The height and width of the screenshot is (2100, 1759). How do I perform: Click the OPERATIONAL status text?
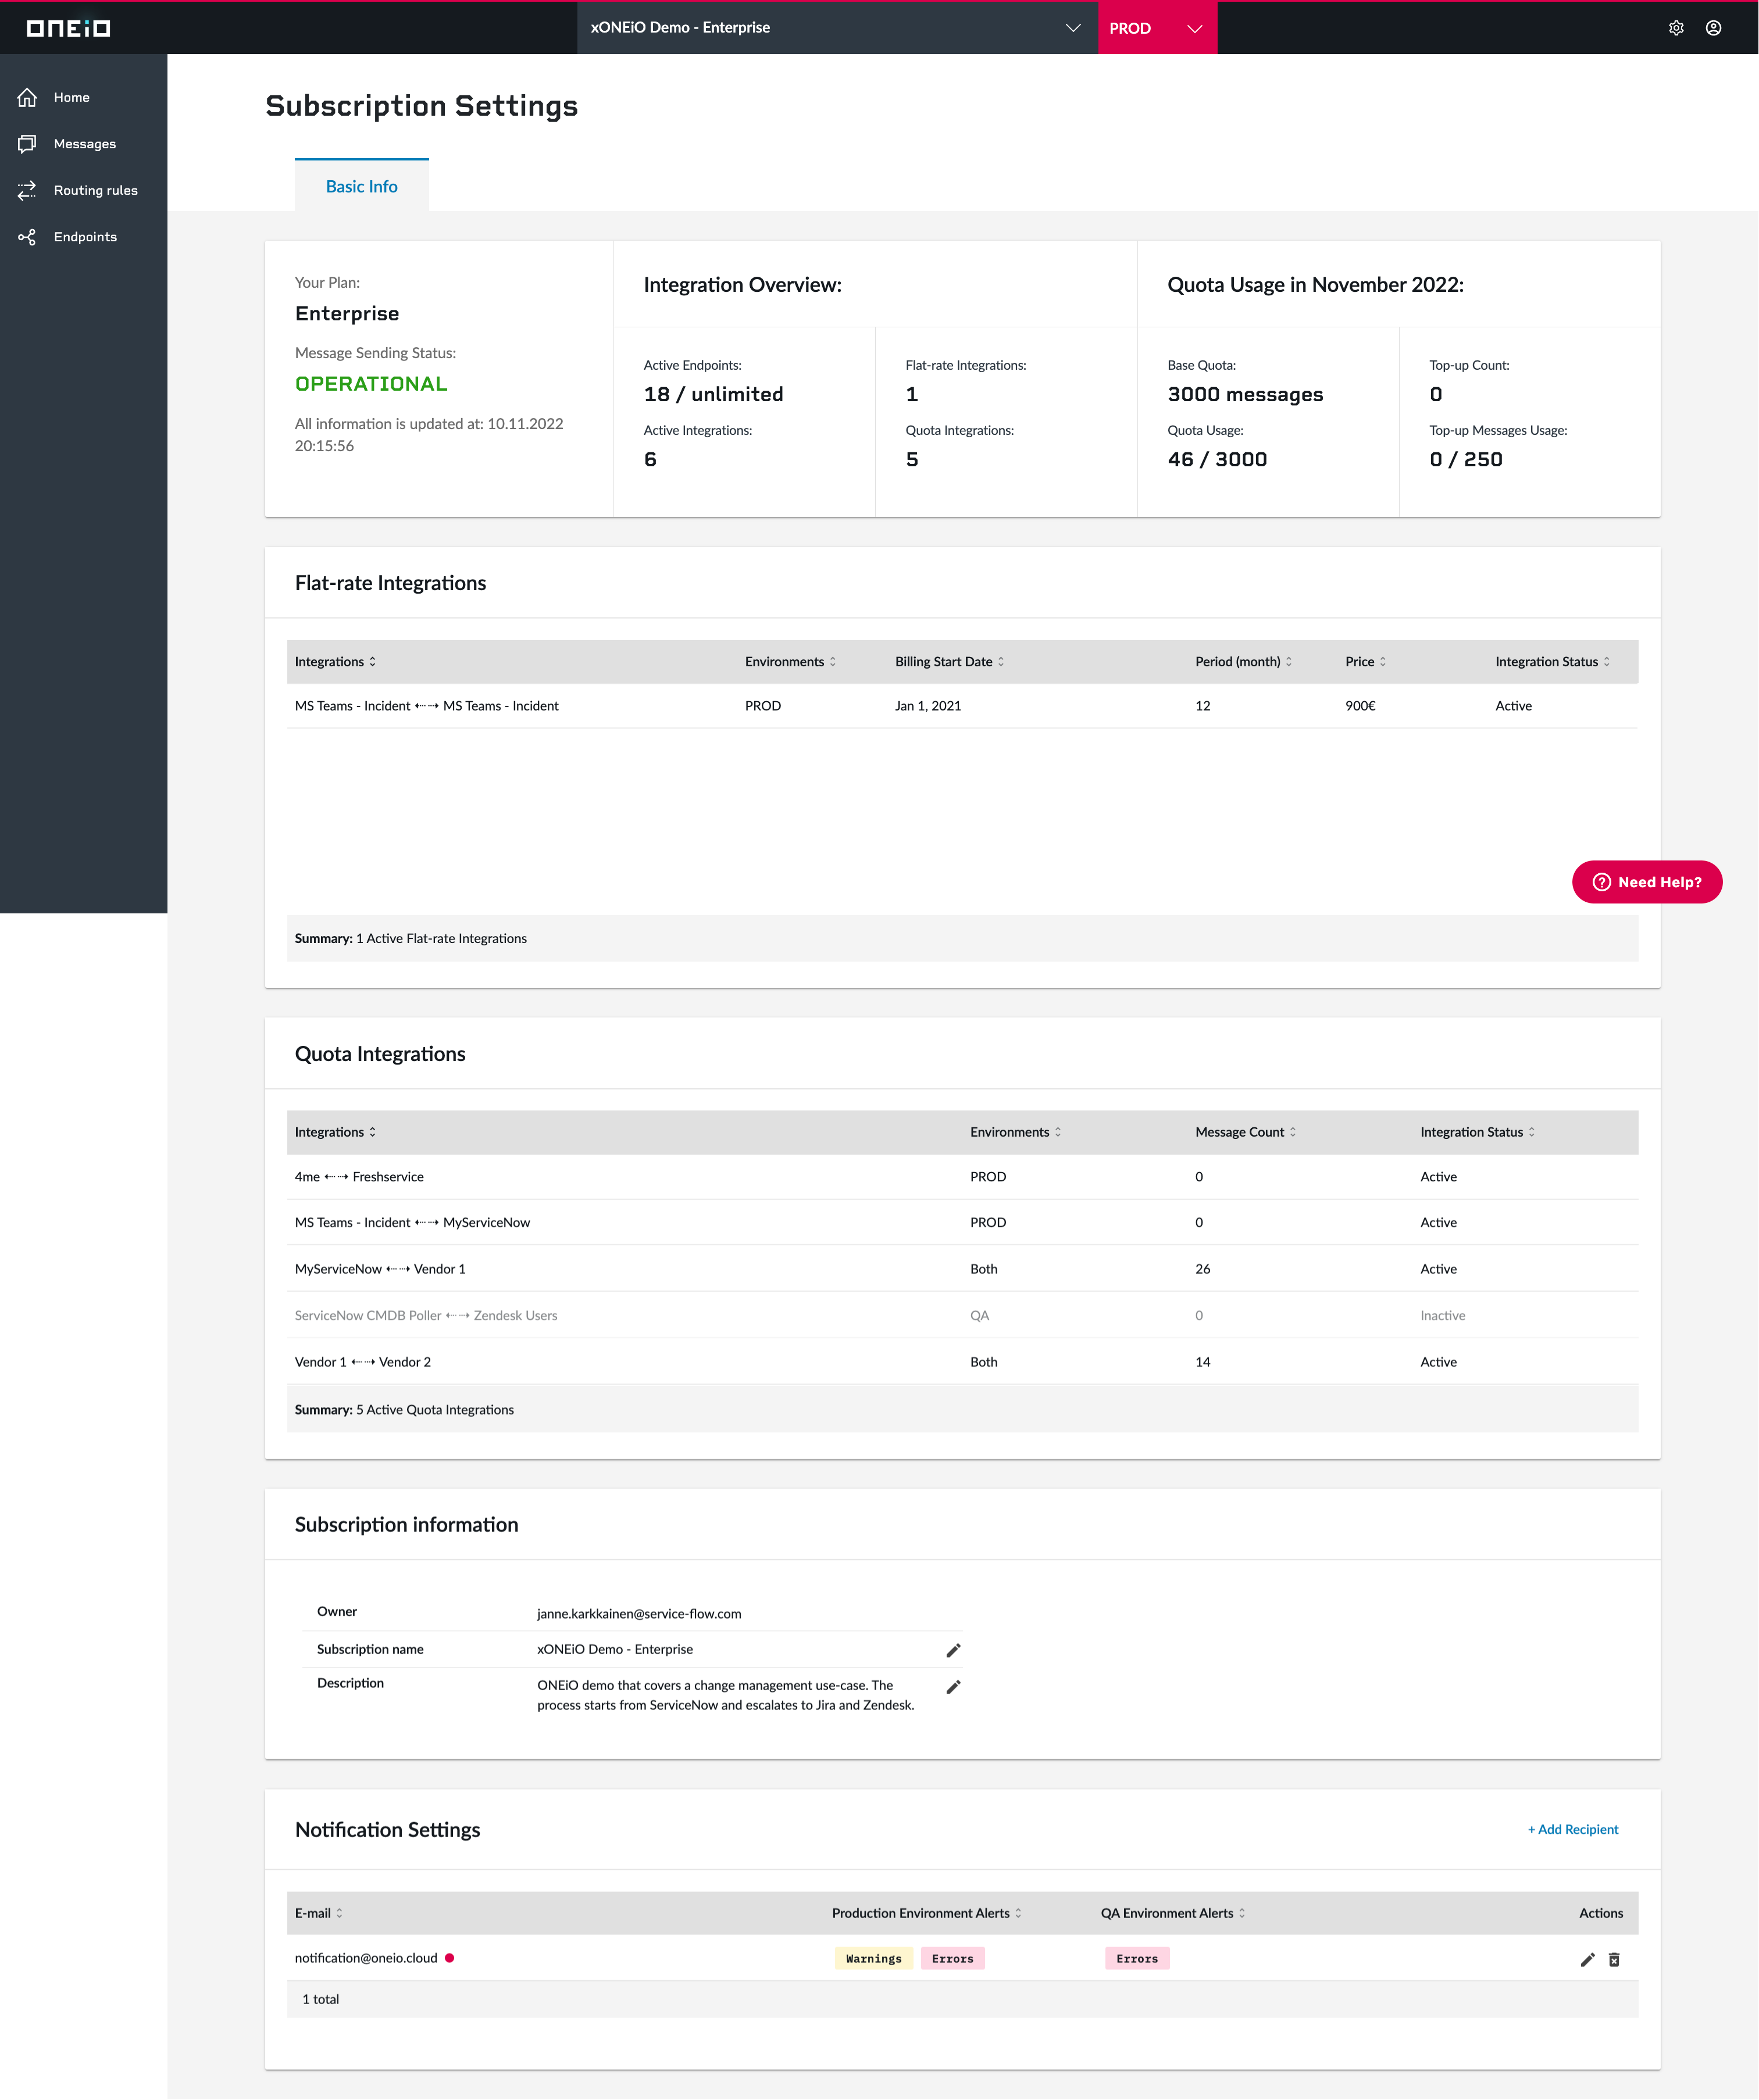pos(371,384)
